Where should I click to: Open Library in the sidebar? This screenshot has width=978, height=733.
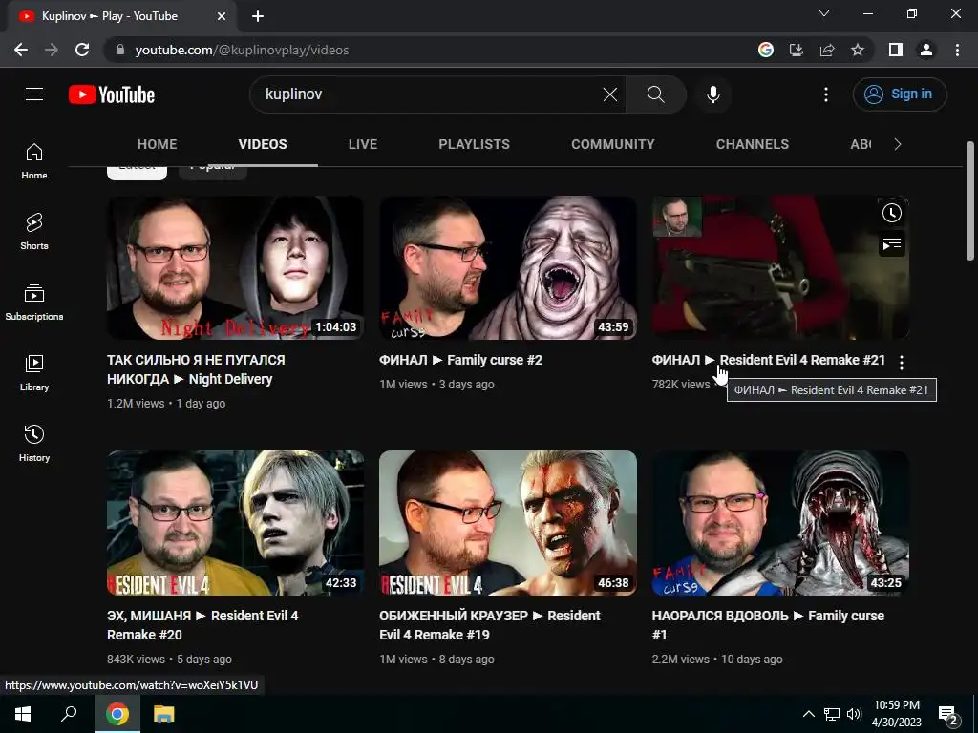[34, 373]
